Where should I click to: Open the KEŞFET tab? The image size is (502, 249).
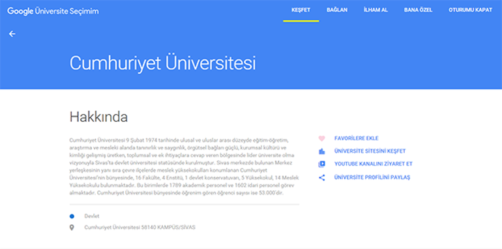301,10
